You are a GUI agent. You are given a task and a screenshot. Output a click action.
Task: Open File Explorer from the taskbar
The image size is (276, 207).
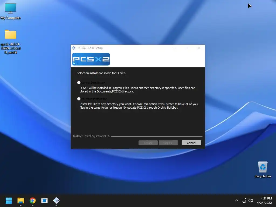pos(20,201)
